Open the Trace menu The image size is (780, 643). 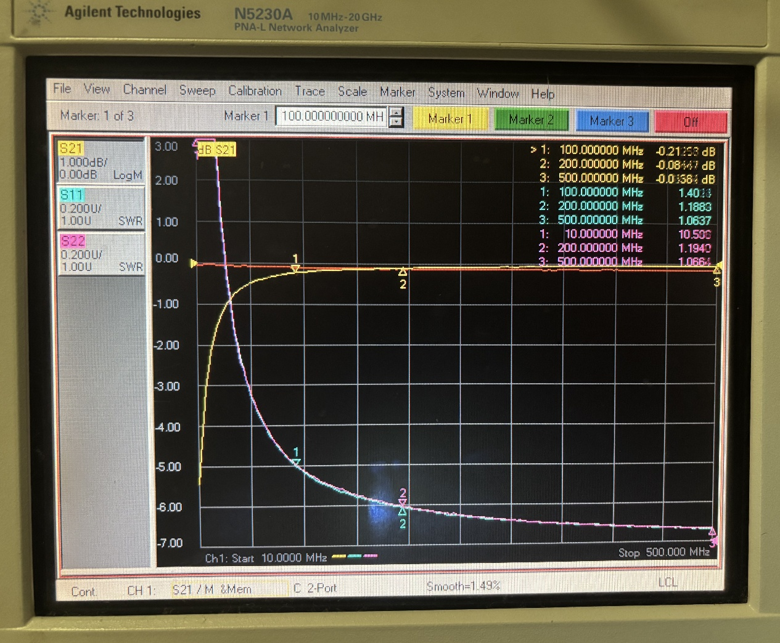(x=310, y=92)
